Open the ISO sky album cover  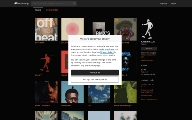click(99, 94)
